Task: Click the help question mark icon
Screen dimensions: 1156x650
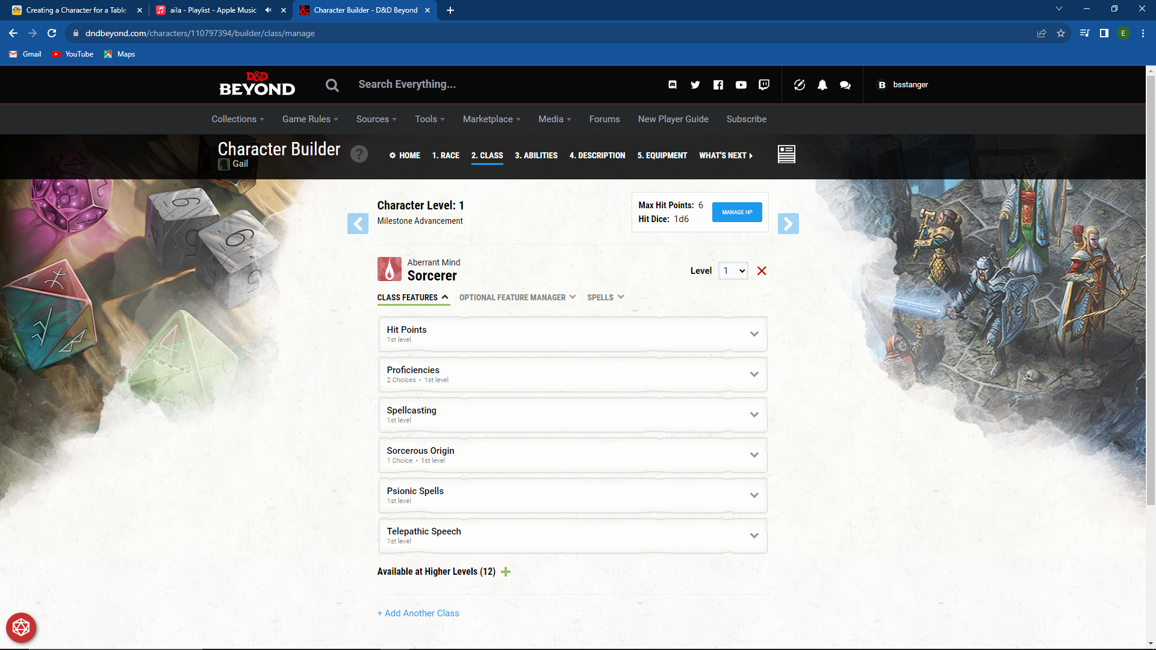Action: point(359,154)
